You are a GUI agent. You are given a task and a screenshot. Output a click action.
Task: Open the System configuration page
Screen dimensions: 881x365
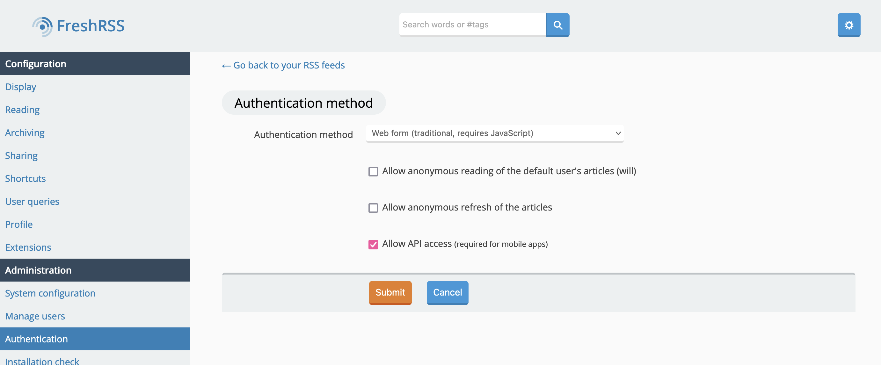[x=50, y=293]
